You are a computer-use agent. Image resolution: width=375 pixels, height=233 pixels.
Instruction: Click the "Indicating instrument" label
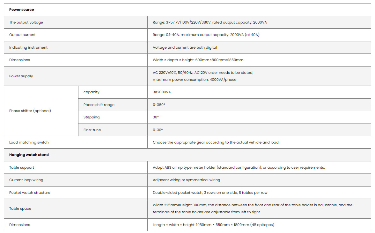(x=28, y=47)
